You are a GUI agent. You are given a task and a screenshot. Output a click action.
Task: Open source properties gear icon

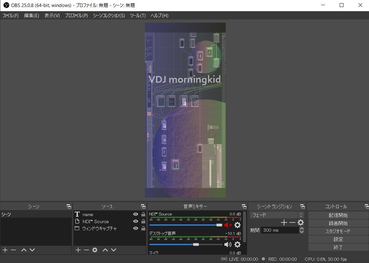coord(95,250)
